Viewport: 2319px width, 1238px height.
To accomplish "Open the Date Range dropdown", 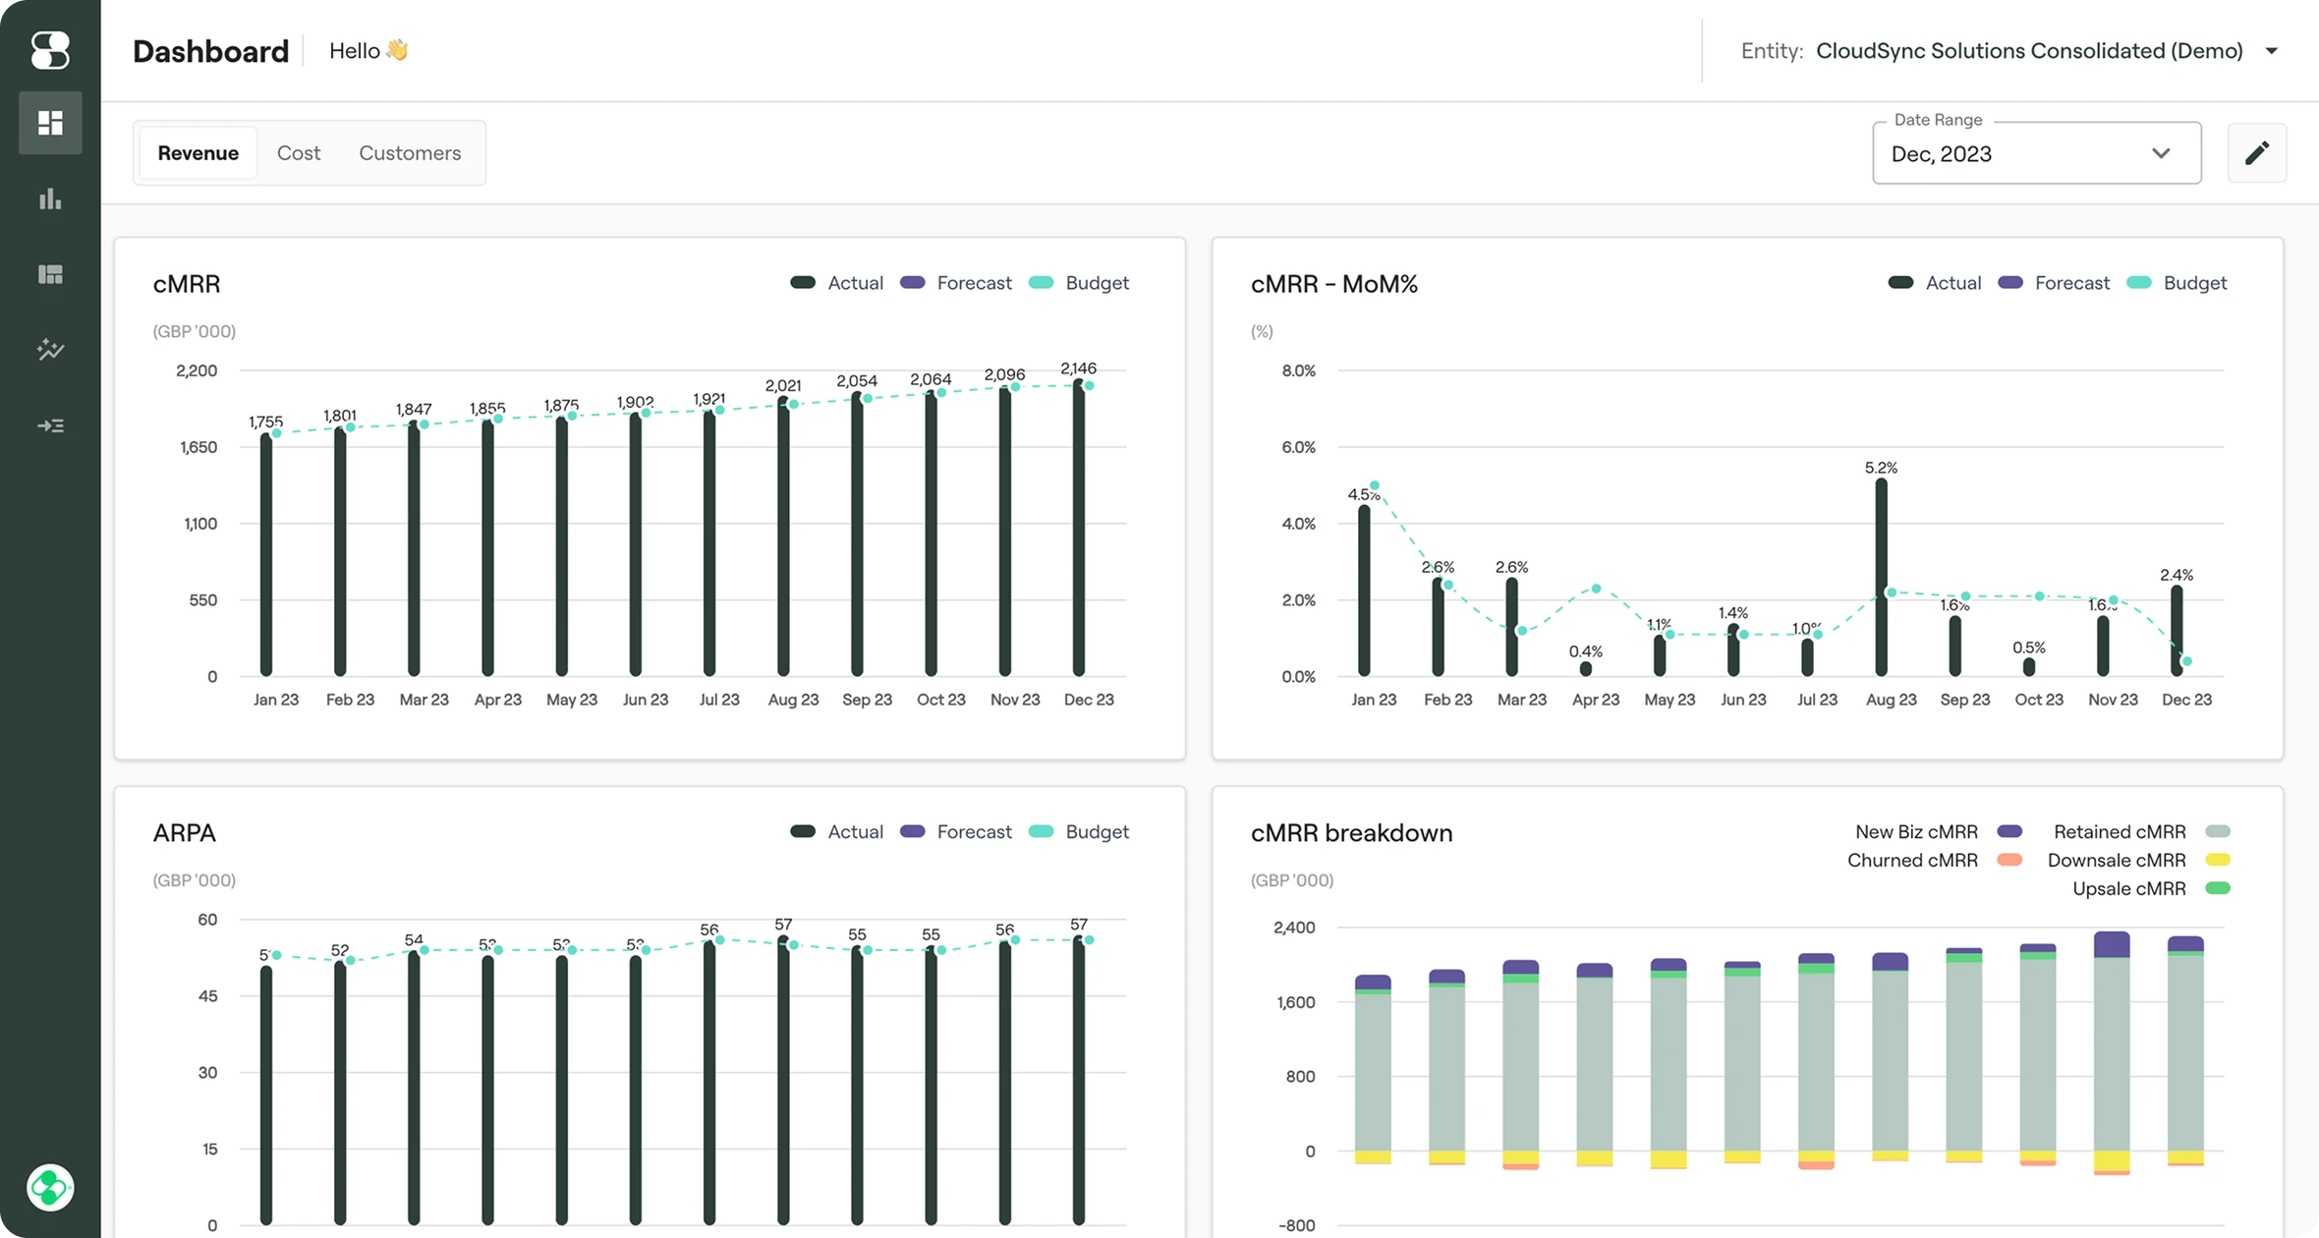I will [x=2036, y=153].
